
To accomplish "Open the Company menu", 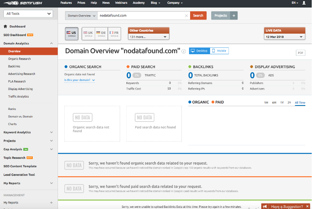I will click(x=175, y=3).
